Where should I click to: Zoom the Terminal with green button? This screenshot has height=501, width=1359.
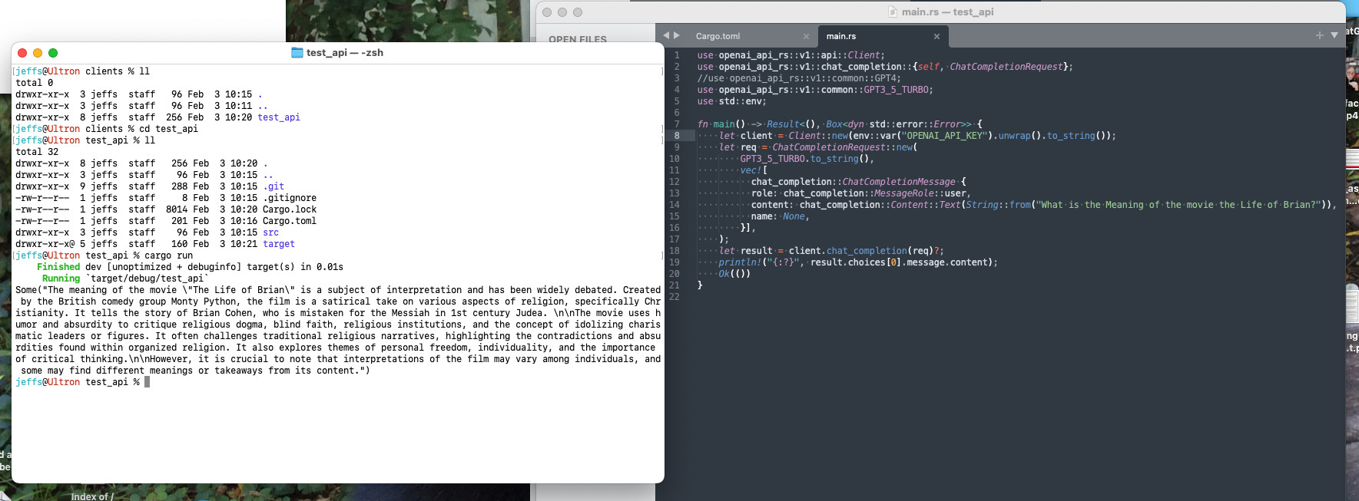click(x=53, y=53)
